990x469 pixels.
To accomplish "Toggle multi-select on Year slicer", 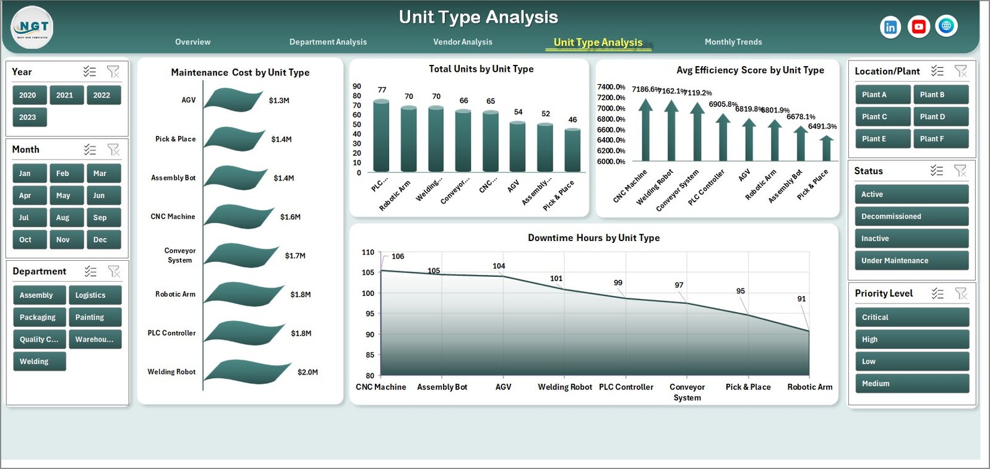I will pyautogui.click(x=90, y=72).
